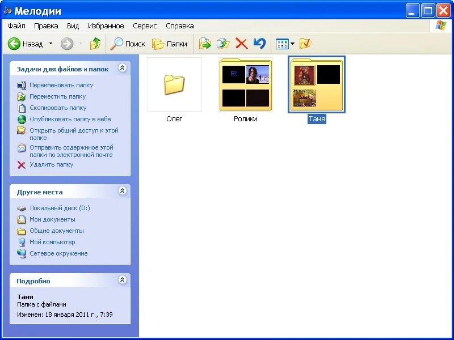The image size is (454, 340).
Task: Collapse the Подробно details panel
Action: click(122, 280)
